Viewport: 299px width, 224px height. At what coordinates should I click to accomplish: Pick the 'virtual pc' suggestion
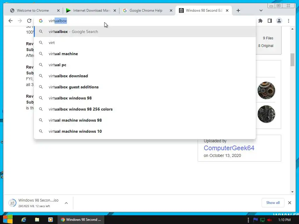145,65
